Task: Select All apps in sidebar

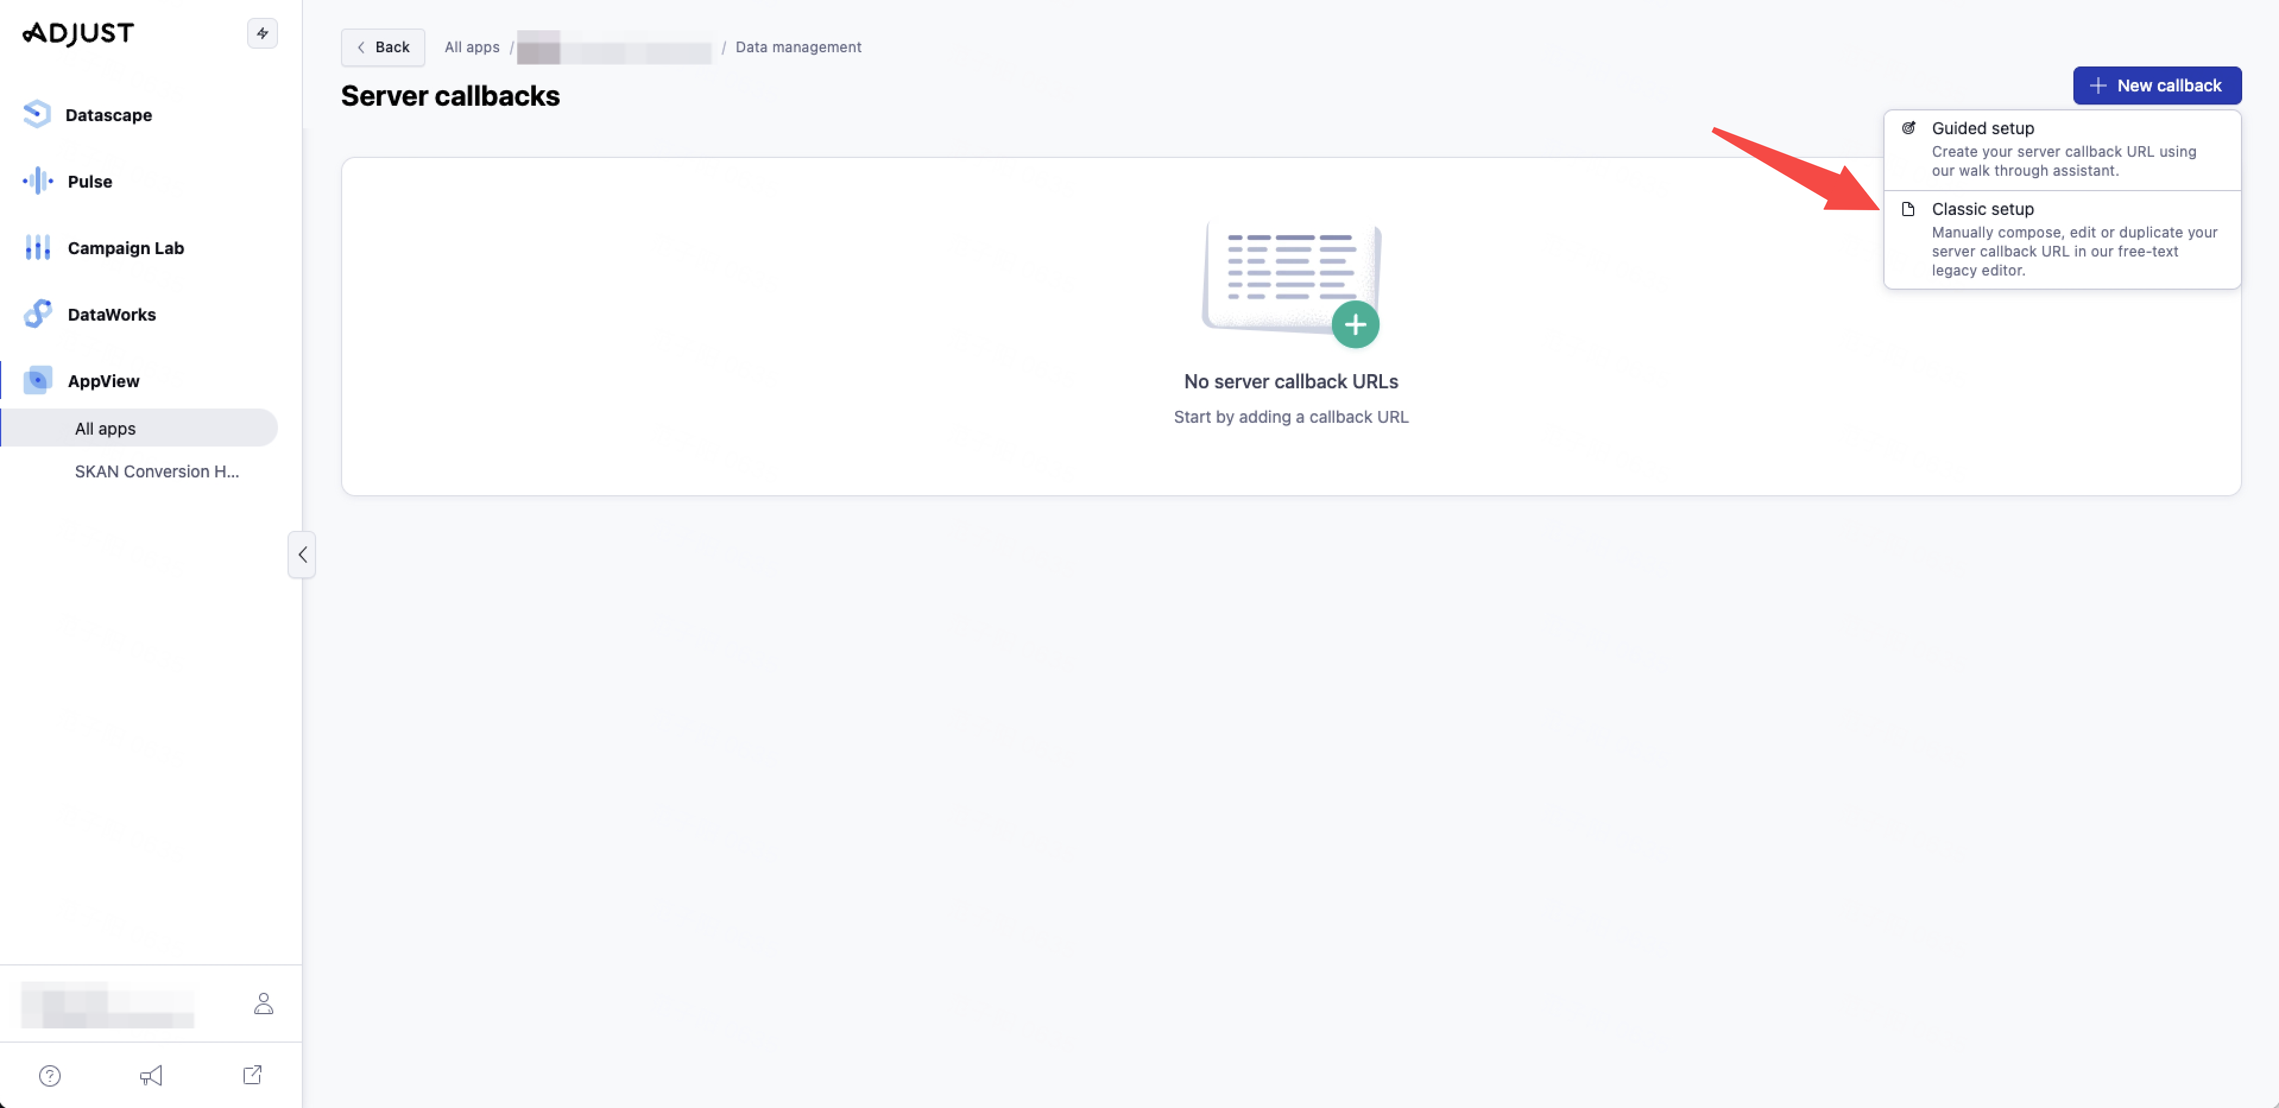Action: (x=105, y=428)
